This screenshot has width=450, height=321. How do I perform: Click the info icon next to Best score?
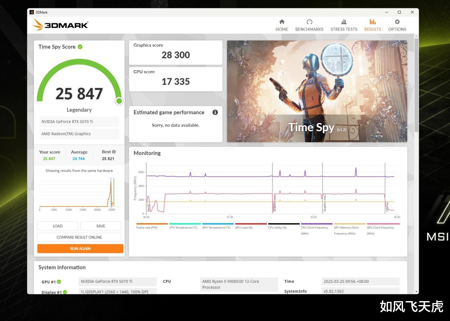coord(114,152)
